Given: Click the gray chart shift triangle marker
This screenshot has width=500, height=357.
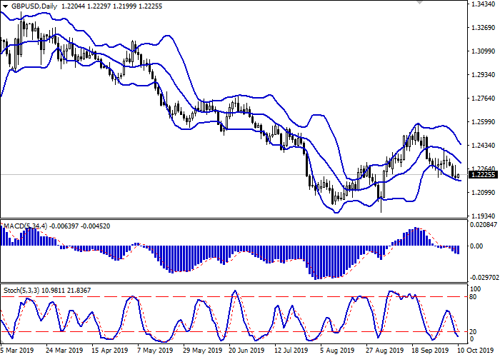Looking at the screenshot, I should click(x=418, y=4).
